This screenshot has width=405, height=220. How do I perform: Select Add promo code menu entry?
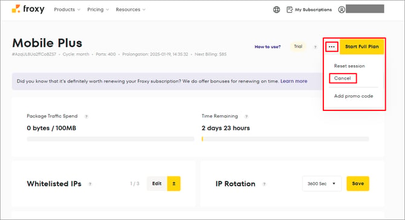tap(354, 96)
